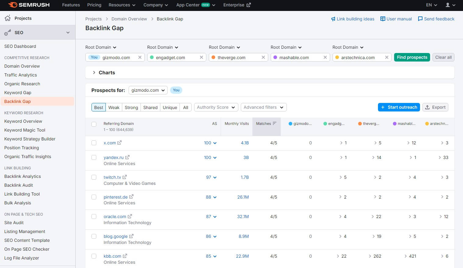Click the Link building ideas megaphone icon
Screen dimensions: 463x268
333,19
